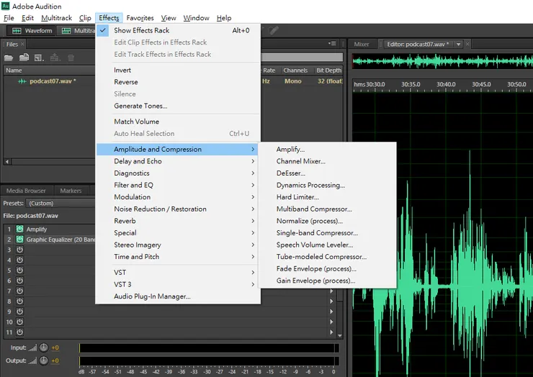Toggle power for Graphic Equalizer effect
The image size is (533, 377).
19,240
